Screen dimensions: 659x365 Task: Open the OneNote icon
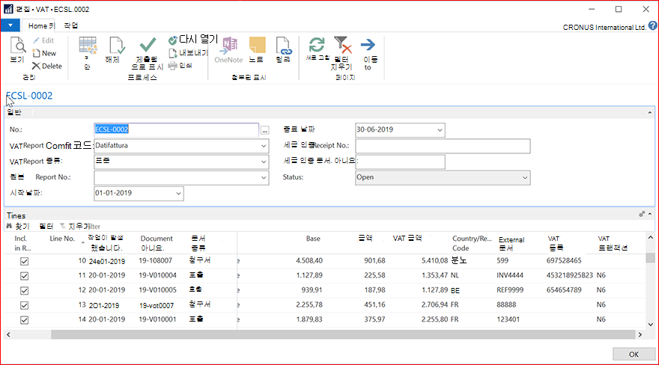(x=228, y=46)
